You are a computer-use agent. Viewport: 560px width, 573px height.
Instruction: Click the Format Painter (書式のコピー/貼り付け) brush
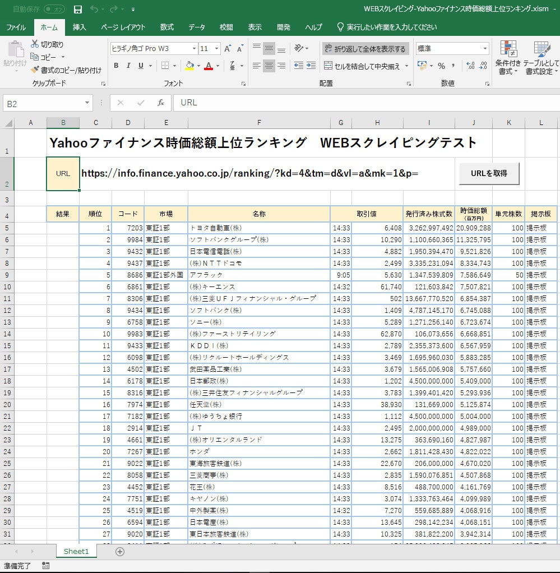point(66,70)
